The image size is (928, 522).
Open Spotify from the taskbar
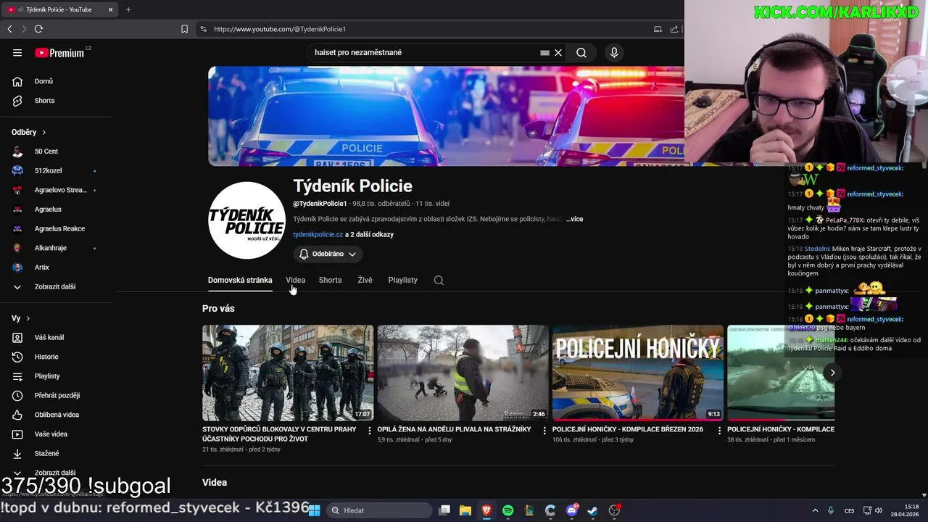point(507,510)
